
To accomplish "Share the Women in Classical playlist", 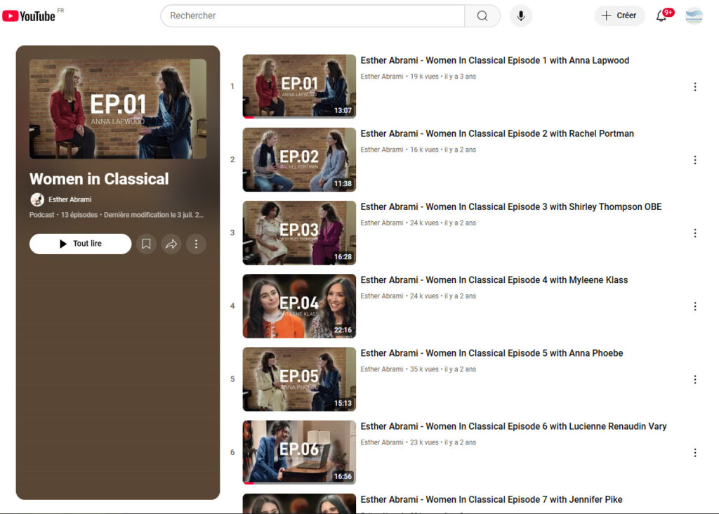I will point(171,244).
